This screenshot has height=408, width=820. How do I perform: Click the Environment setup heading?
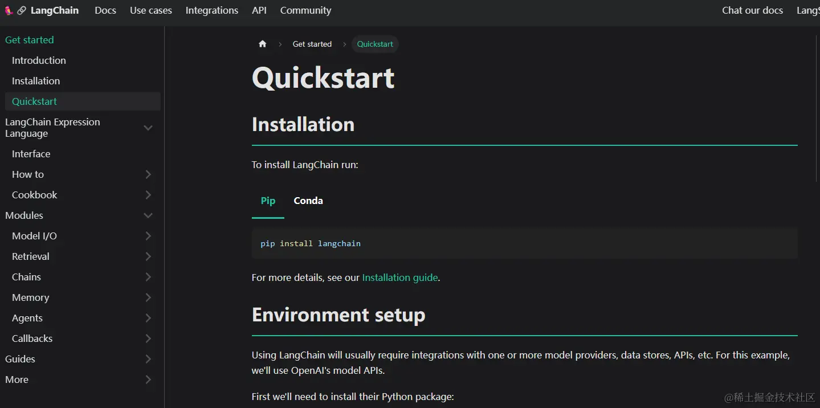tap(338, 315)
